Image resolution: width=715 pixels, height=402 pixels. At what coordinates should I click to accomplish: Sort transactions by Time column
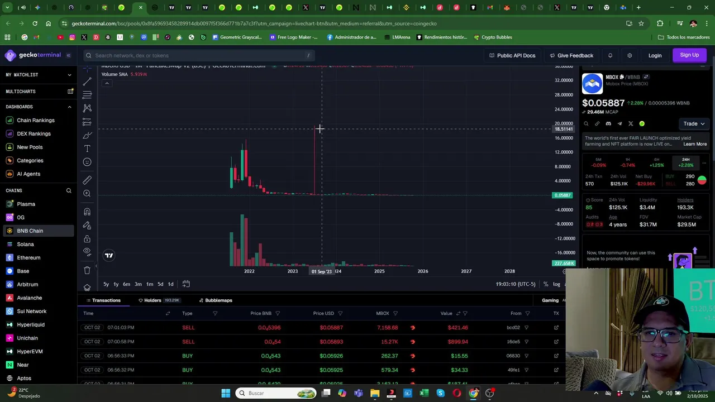coord(168,313)
